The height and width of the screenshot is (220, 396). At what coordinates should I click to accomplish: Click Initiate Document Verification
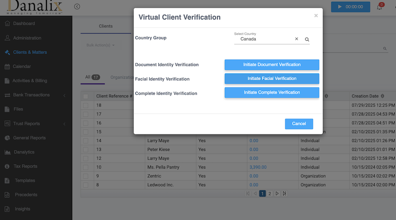272,65
